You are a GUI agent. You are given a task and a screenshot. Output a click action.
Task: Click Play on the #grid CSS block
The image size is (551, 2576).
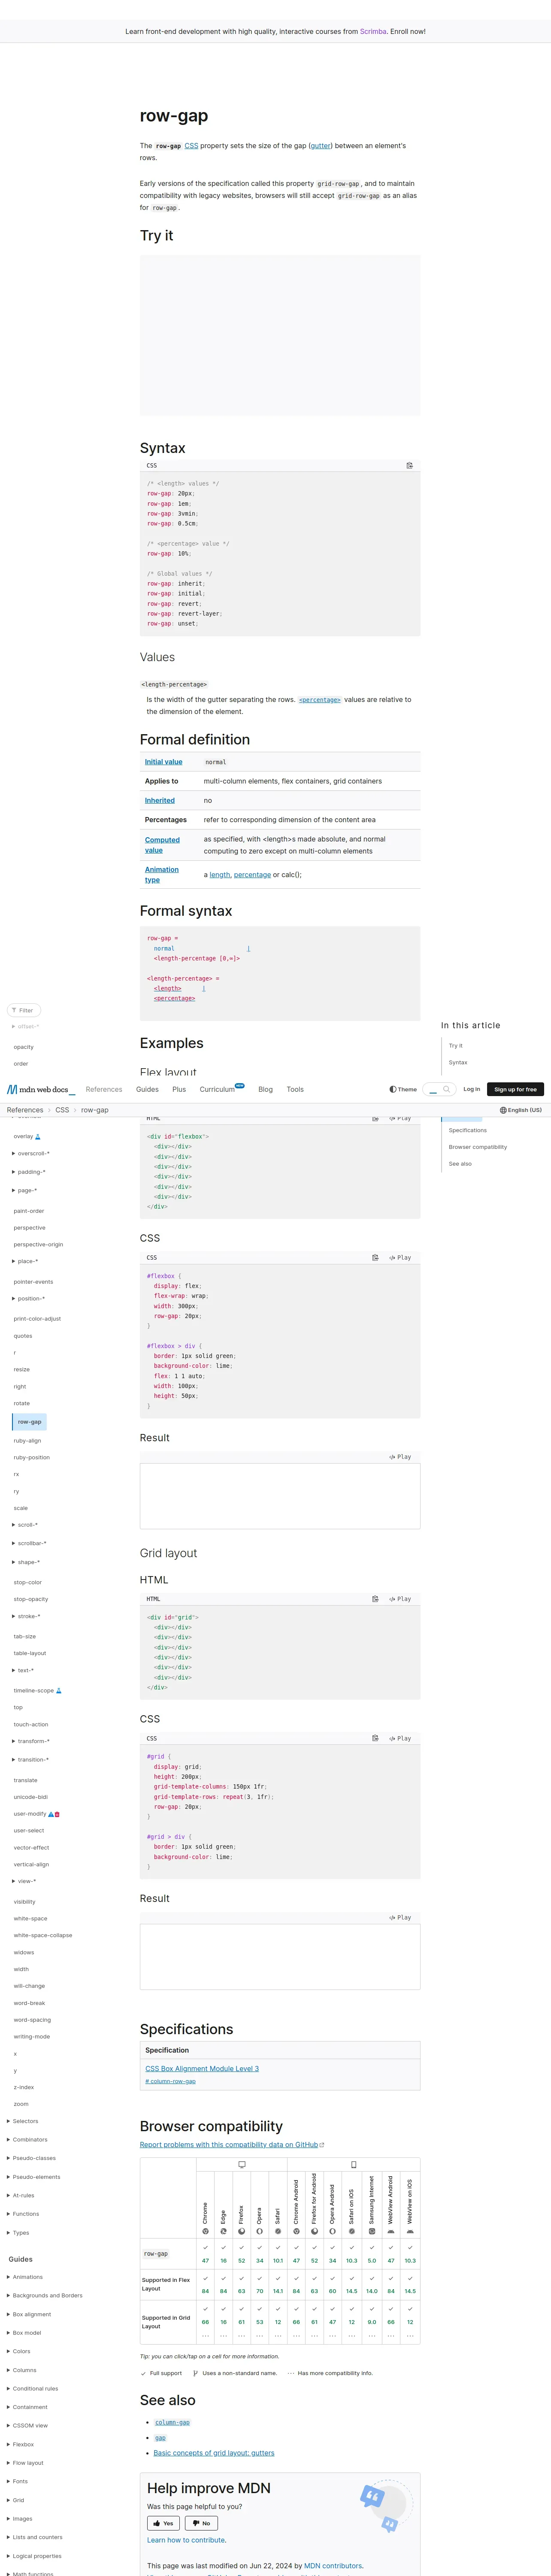[400, 1738]
